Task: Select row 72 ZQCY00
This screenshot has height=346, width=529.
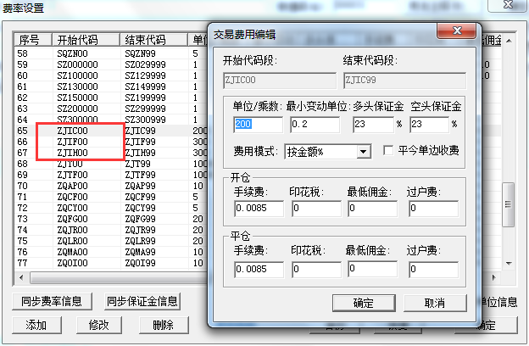Action: point(110,208)
